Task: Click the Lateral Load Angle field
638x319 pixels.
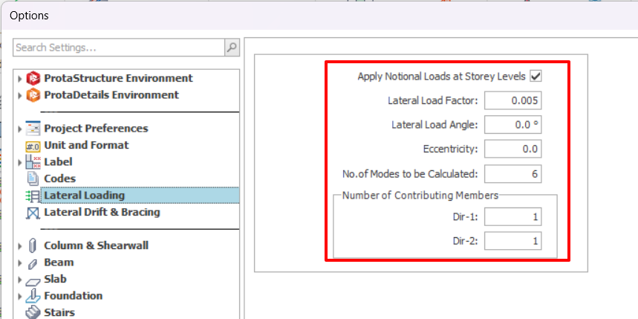Action: (514, 124)
